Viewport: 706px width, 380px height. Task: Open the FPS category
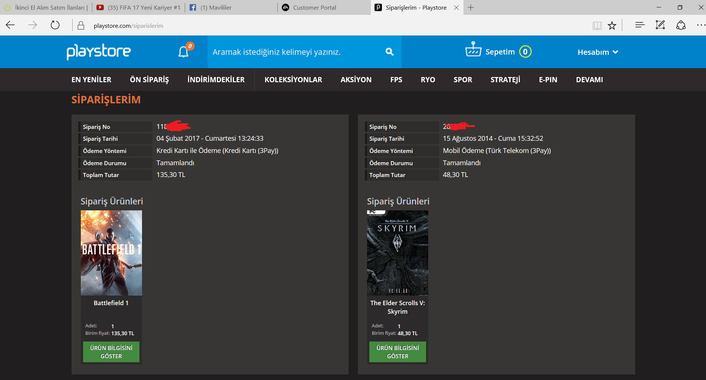click(396, 80)
